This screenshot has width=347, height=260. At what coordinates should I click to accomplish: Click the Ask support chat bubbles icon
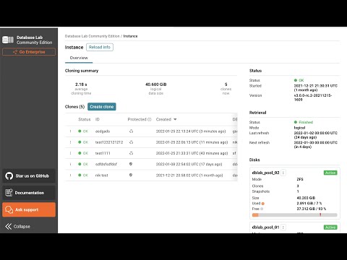coord(9,209)
